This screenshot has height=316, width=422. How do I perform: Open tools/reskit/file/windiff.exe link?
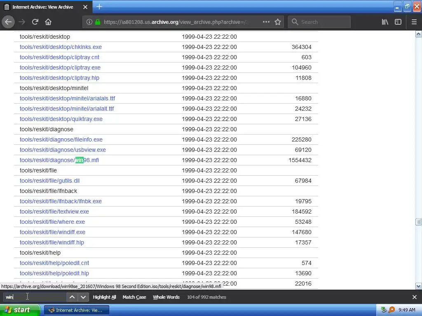[x=52, y=232]
